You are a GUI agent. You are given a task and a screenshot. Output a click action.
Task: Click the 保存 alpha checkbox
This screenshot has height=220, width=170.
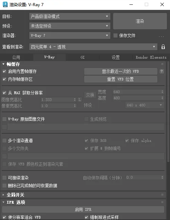pos(127,141)
